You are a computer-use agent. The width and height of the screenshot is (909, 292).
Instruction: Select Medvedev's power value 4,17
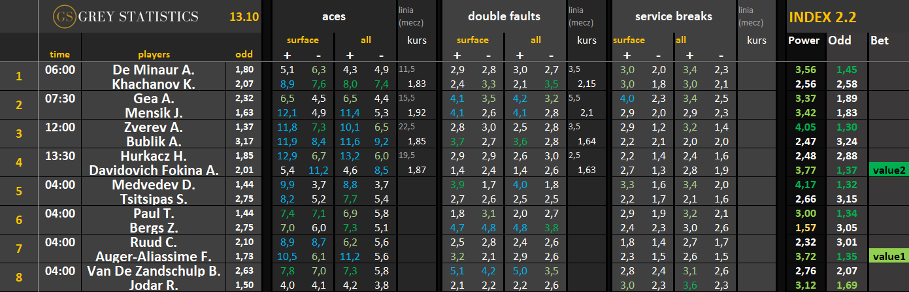pyautogui.click(x=803, y=184)
